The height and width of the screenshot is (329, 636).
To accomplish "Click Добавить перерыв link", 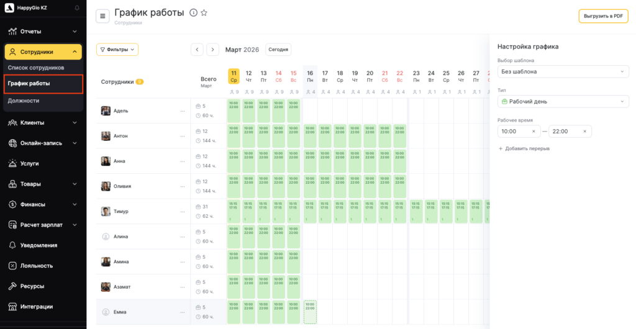I will (524, 149).
